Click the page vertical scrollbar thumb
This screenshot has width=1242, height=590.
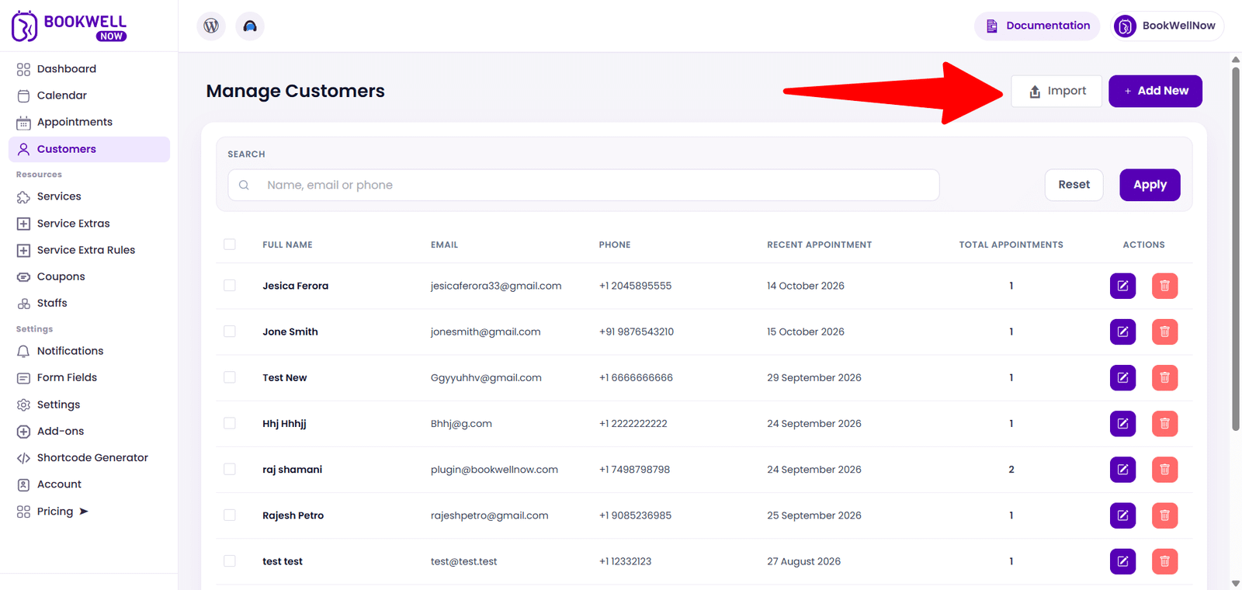[x=1236, y=248]
